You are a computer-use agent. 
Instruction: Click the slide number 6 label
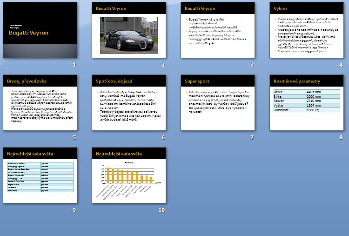[163, 137]
